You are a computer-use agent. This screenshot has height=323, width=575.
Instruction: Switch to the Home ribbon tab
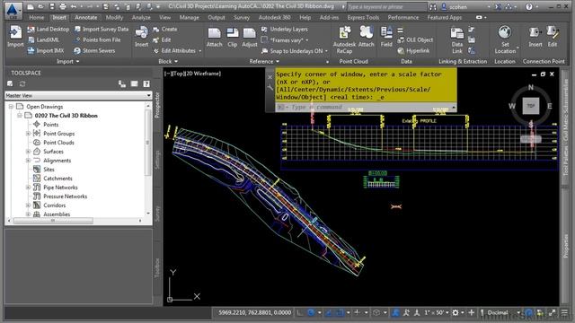click(x=36, y=17)
